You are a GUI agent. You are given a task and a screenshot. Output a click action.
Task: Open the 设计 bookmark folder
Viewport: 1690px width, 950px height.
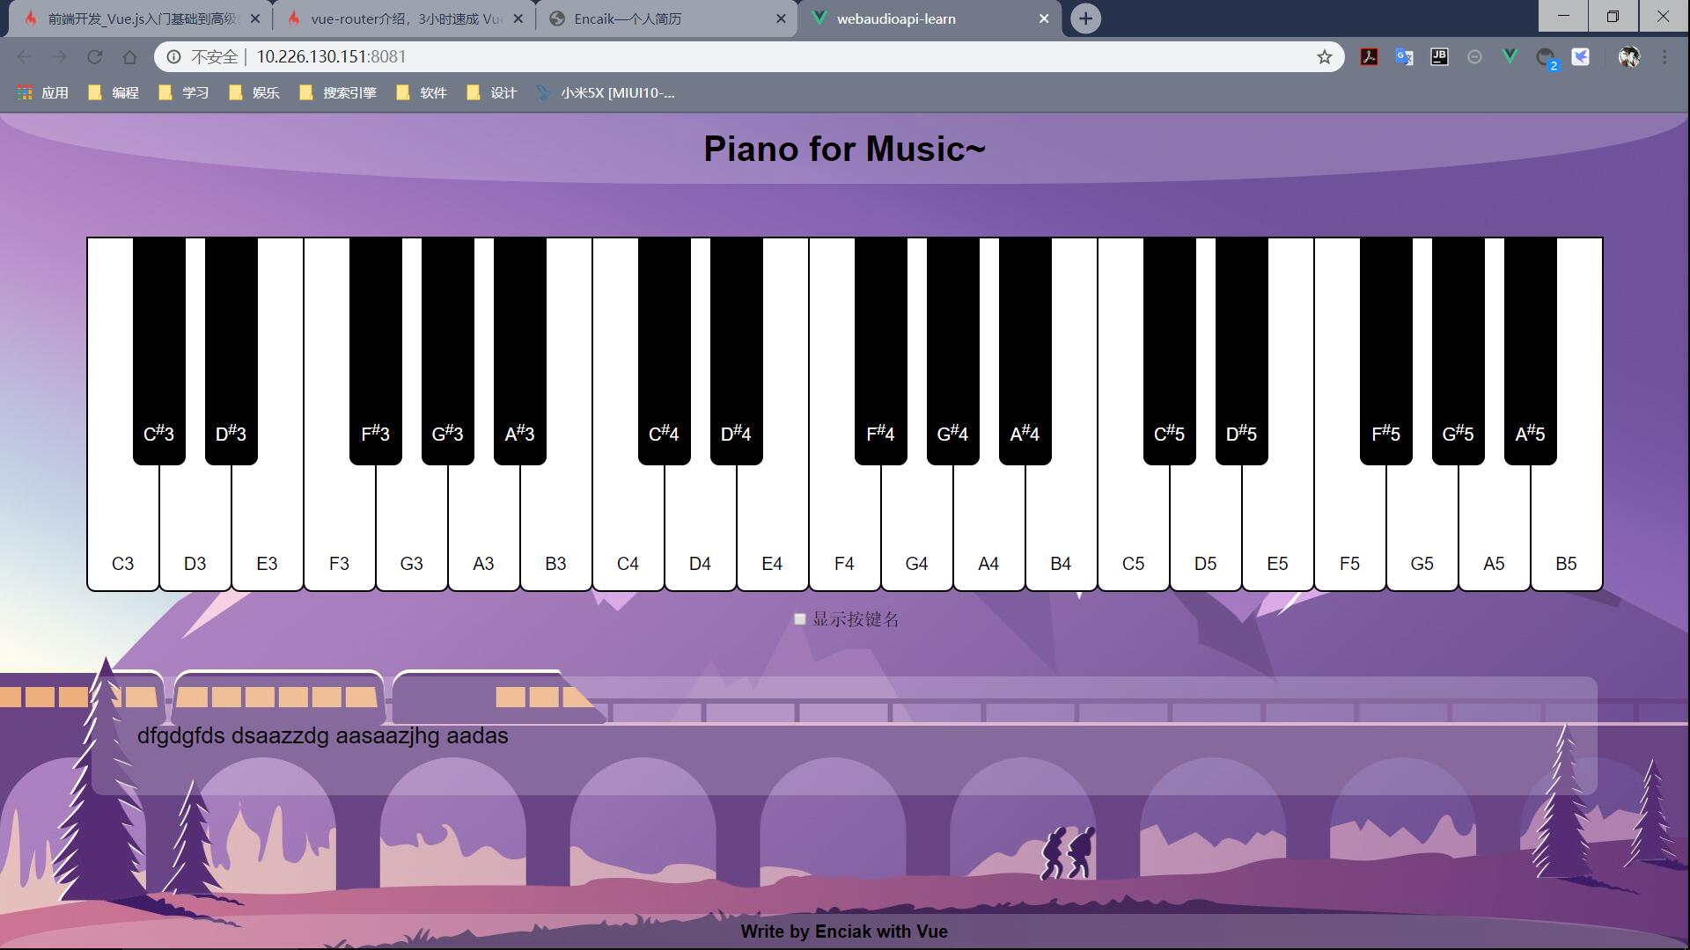pos(492,92)
